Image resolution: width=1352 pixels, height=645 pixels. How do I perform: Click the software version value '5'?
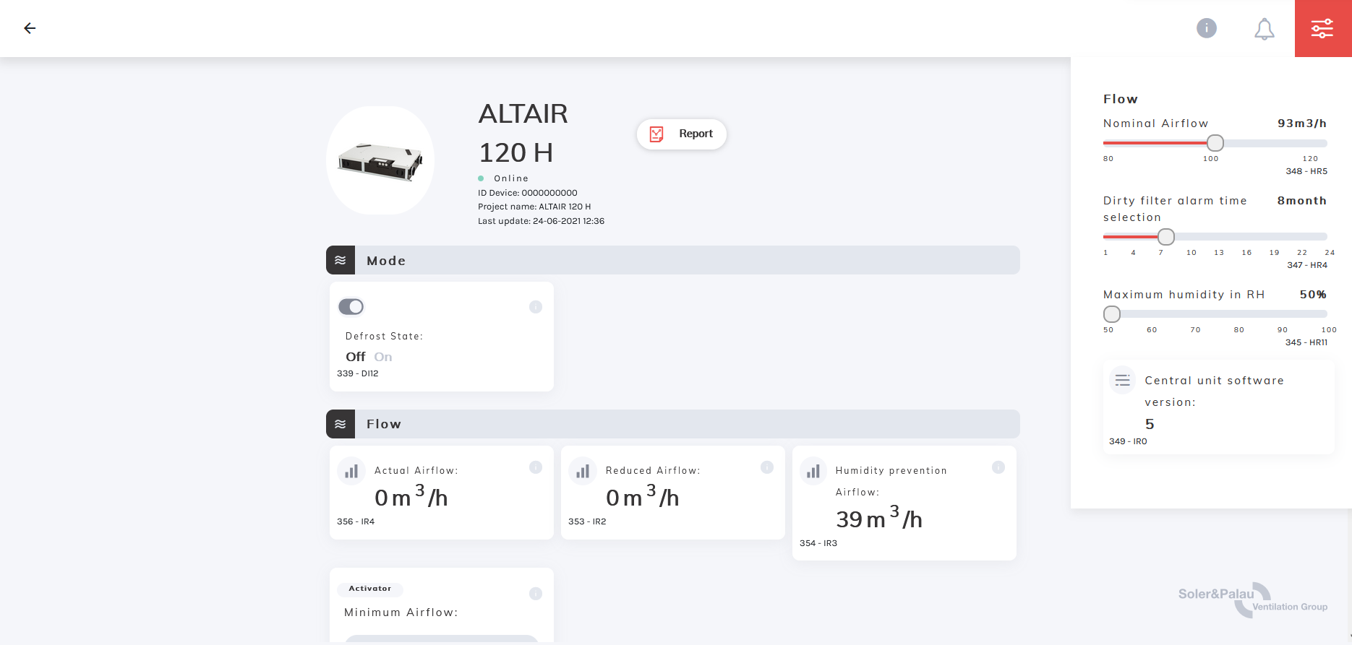(x=1150, y=424)
